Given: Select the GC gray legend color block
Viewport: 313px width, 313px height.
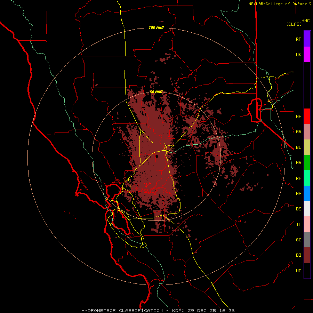Looking at the screenshot, I should [x=307, y=240].
